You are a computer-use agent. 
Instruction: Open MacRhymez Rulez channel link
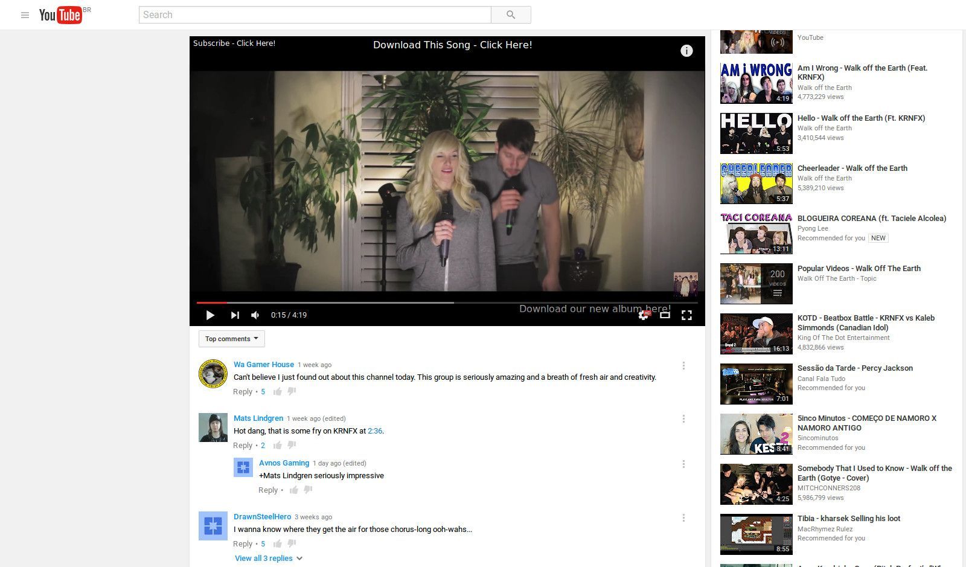pos(825,529)
